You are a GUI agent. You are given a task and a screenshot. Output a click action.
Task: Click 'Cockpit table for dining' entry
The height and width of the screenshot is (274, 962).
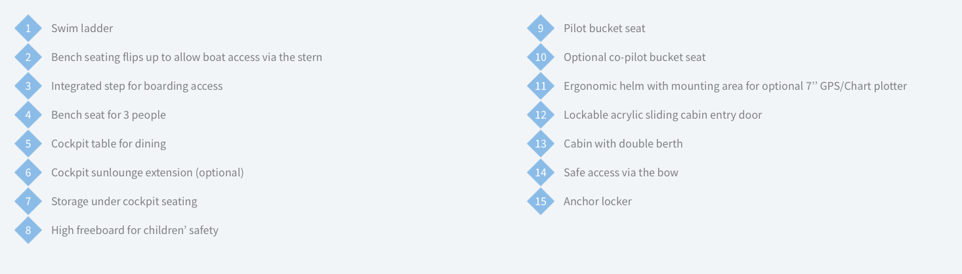108,144
